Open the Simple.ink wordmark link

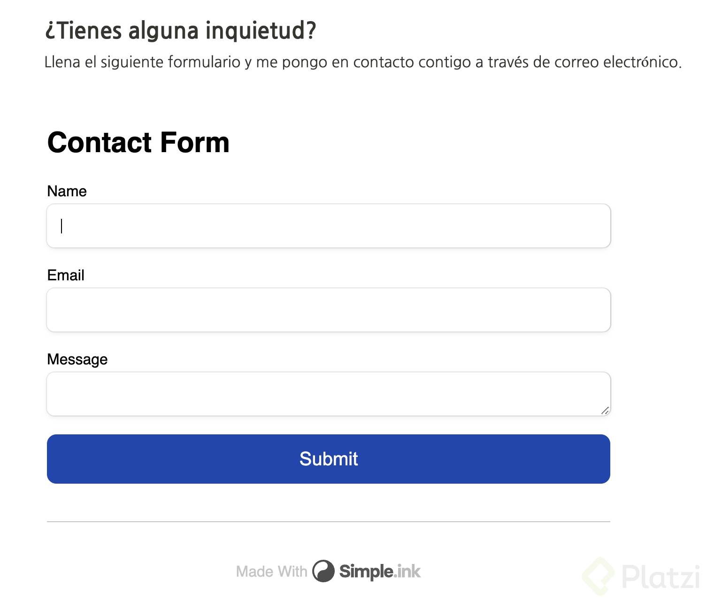(380, 571)
